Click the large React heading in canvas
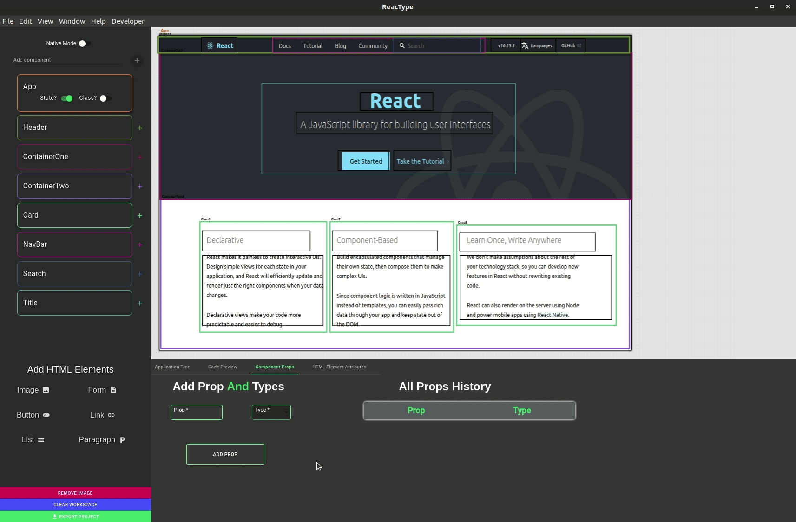This screenshot has height=522, width=796. [x=396, y=101]
